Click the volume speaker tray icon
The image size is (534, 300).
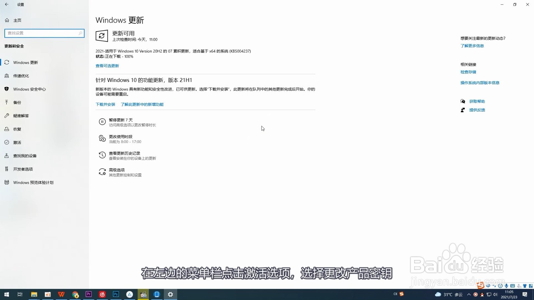pyautogui.click(x=495, y=294)
